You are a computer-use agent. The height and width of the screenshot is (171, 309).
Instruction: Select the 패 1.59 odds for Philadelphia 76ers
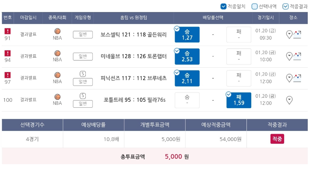pos(238,100)
